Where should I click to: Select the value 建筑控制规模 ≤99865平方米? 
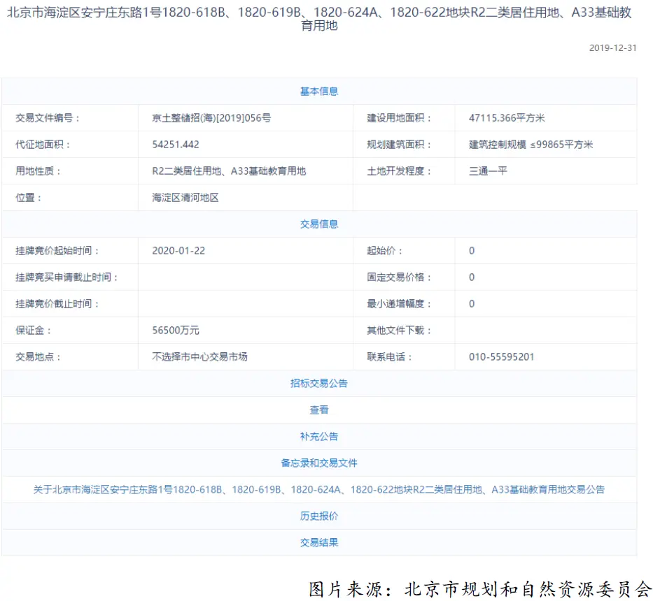click(x=531, y=145)
